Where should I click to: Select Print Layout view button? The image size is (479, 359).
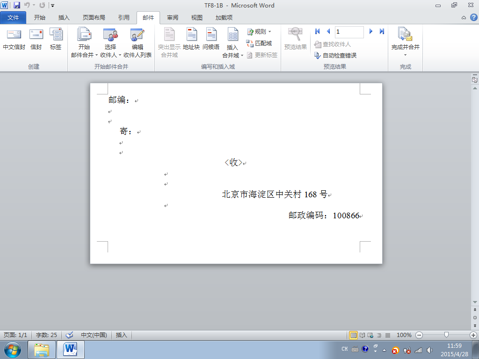(354, 335)
